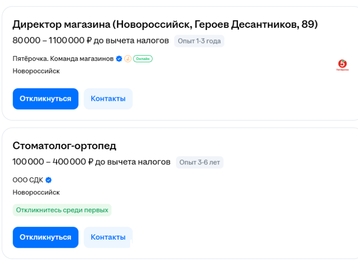Open the Директор магазина vacancy title

(165, 25)
